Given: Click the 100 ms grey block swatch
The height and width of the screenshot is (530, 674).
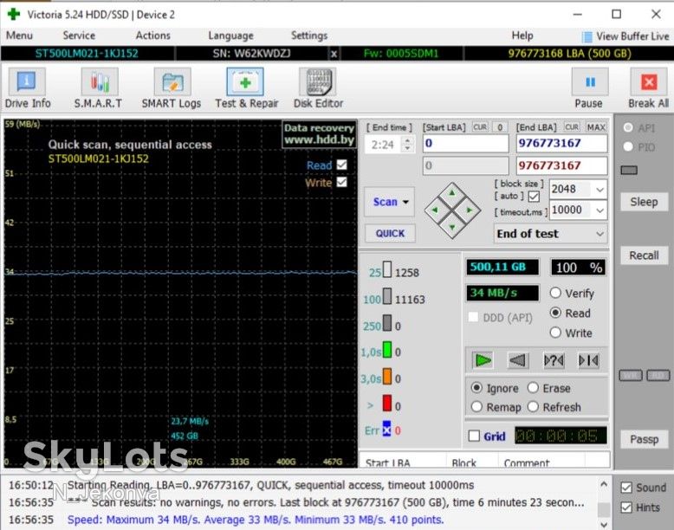Looking at the screenshot, I should (387, 296).
